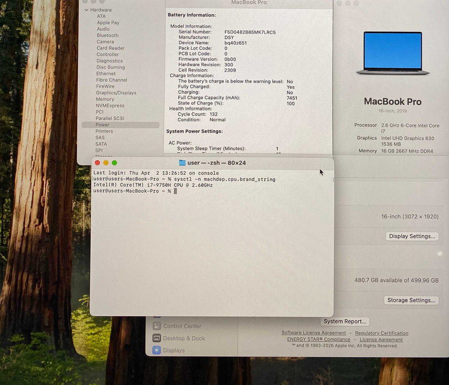Open Printers in the hardware list
The height and width of the screenshot is (385, 449).
tap(104, 131)
